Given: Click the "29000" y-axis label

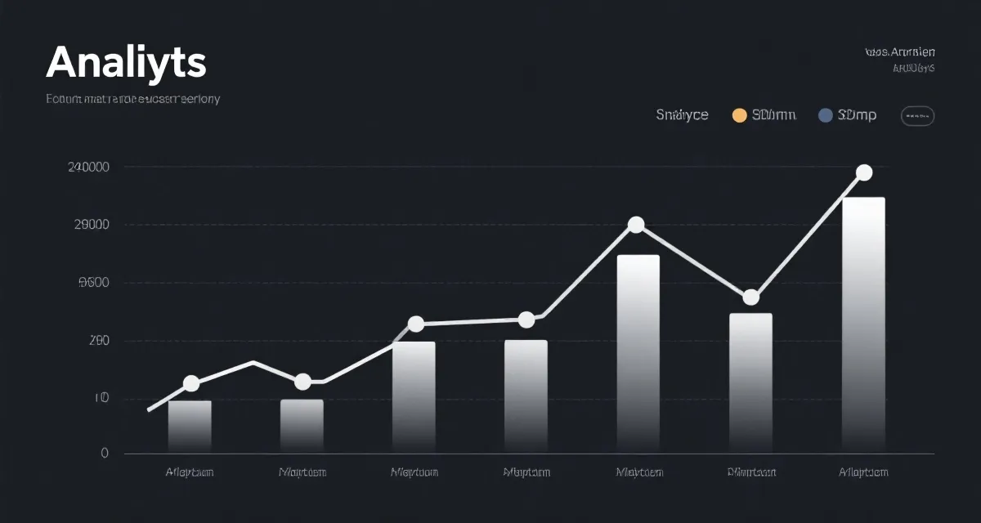Looking at the screenshot, I should click(92, 225).
